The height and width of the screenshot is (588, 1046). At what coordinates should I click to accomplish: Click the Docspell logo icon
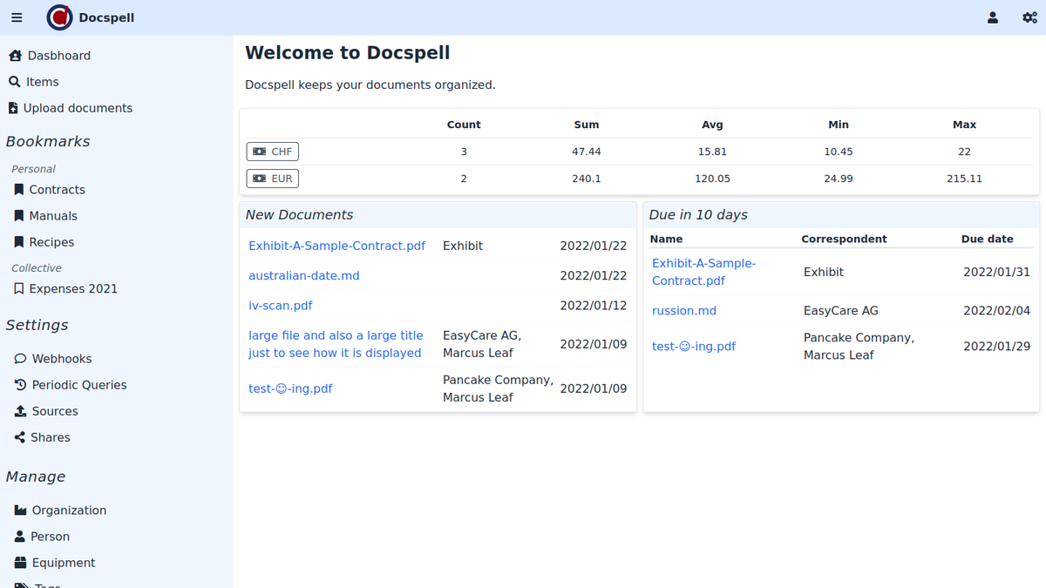pyautogui.click(x=59, y=17)
